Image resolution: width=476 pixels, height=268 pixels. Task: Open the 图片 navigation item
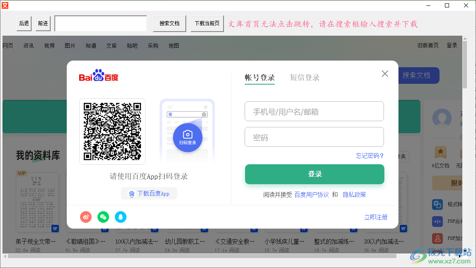point(70,46)
